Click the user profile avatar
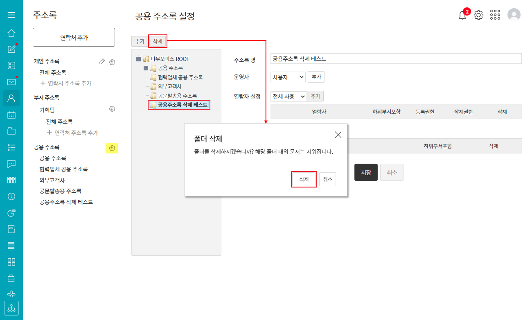The width and height of the screenshot is (532, 320). tap(514, 15)
